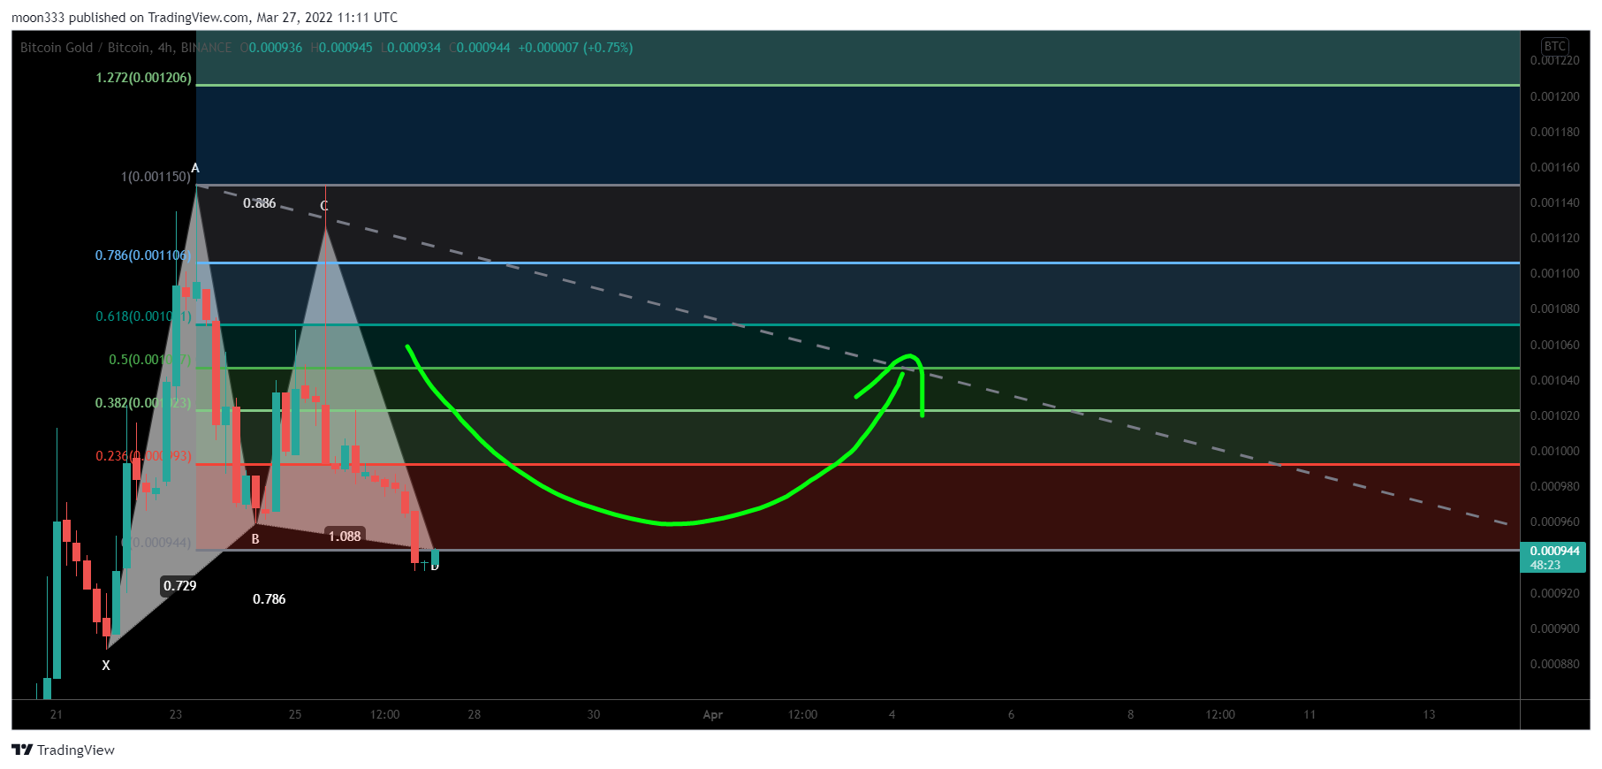Click the 0.000960 price axis label

(x=1555, y=522)
